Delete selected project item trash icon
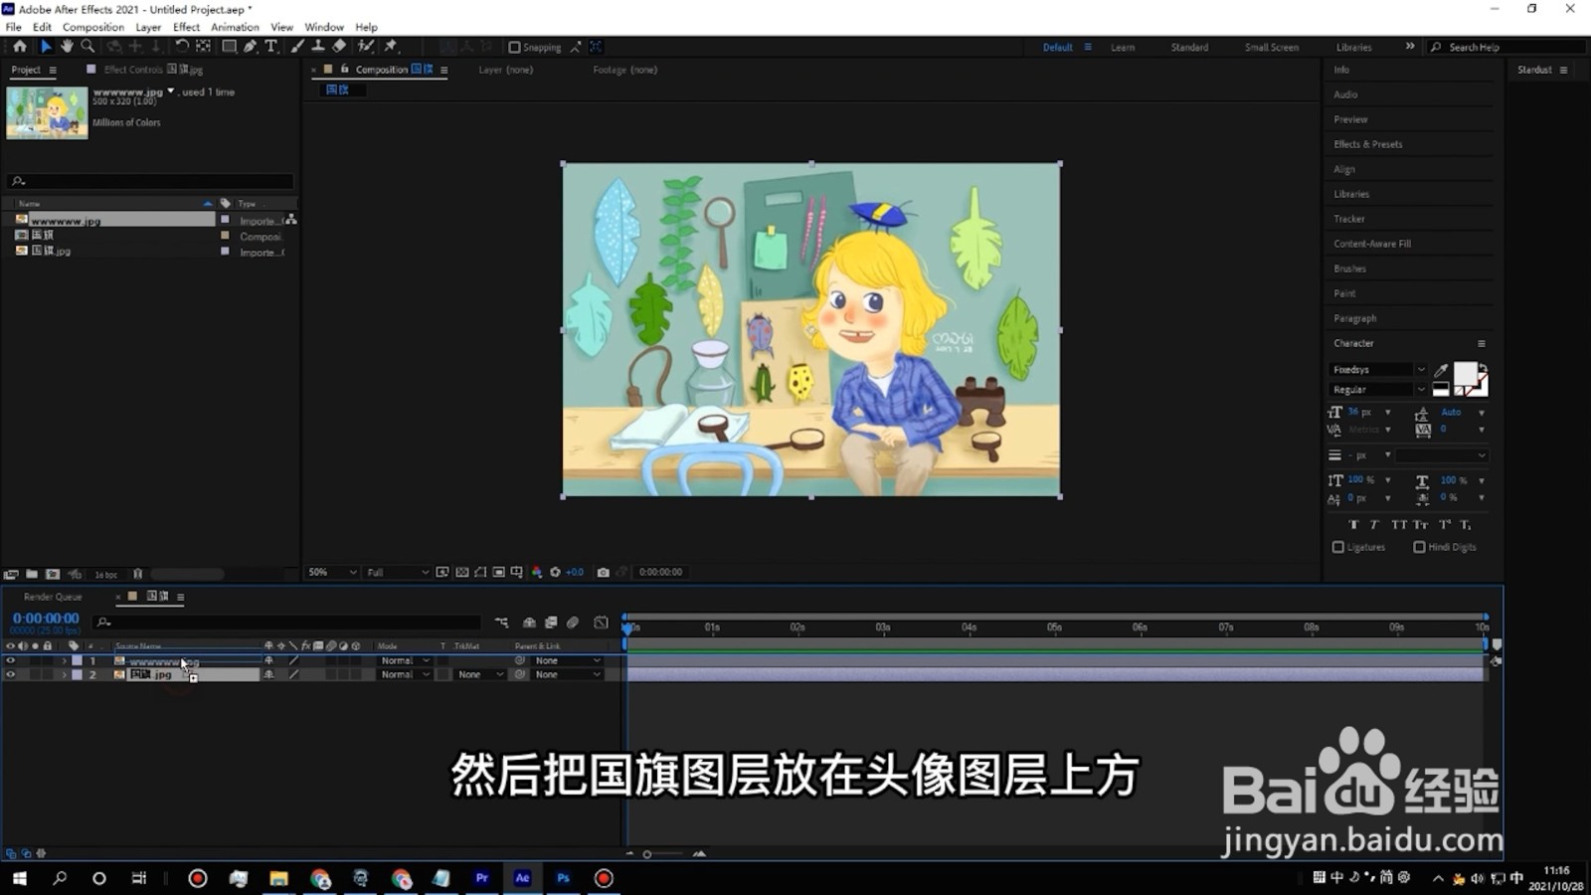This screenshot has height=895, width=1591. tap(138, 574)
